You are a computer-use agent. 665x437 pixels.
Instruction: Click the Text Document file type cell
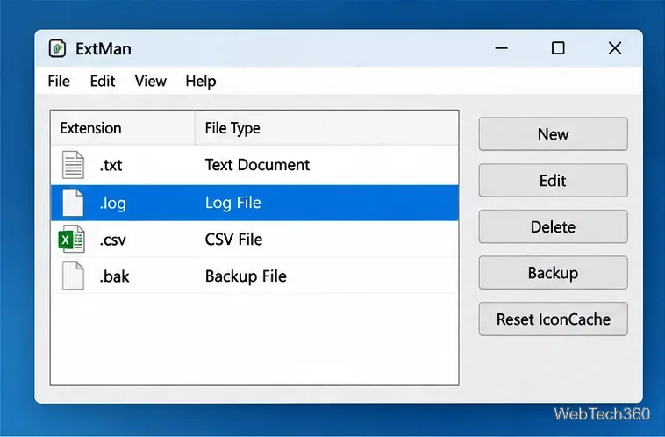(257, 165)
